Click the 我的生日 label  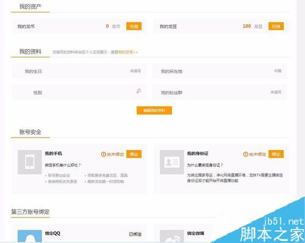34,71
